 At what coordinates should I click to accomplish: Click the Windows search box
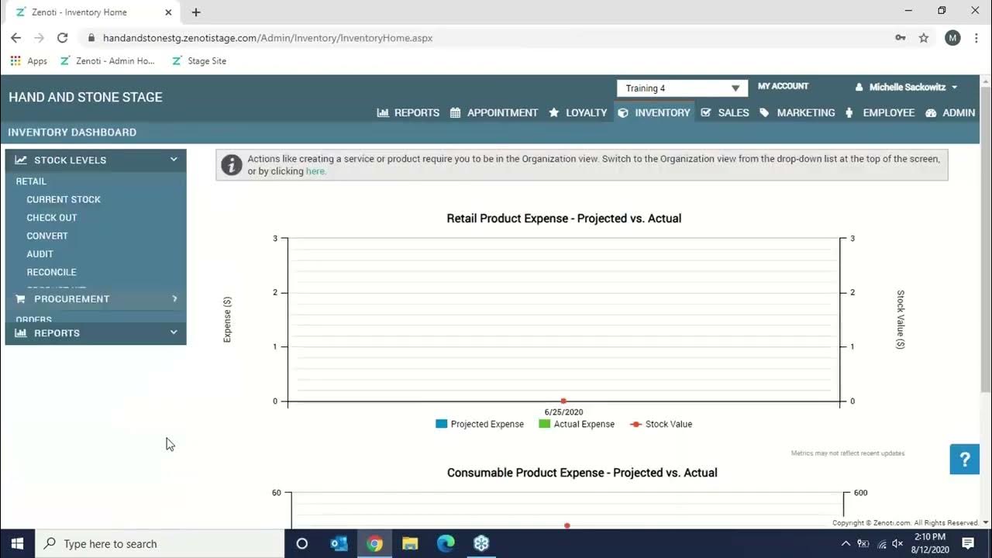pos(160,543)
